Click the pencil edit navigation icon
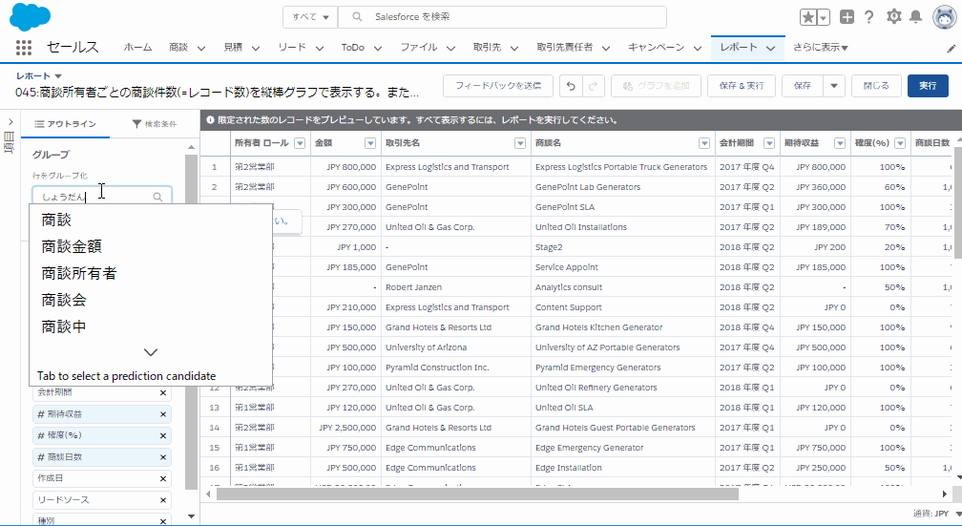 click(951, 49)
